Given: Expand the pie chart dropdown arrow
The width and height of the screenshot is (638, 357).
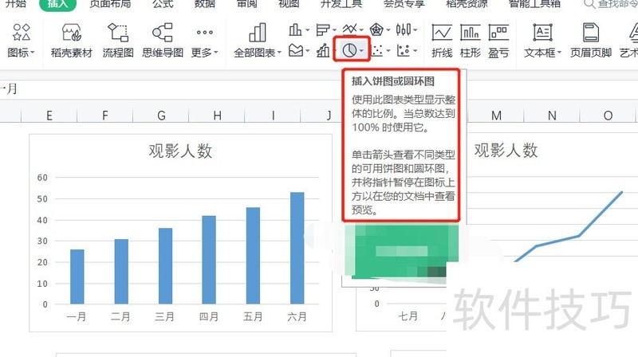Looking at the screenshot, I should click(x=362, y=51).
